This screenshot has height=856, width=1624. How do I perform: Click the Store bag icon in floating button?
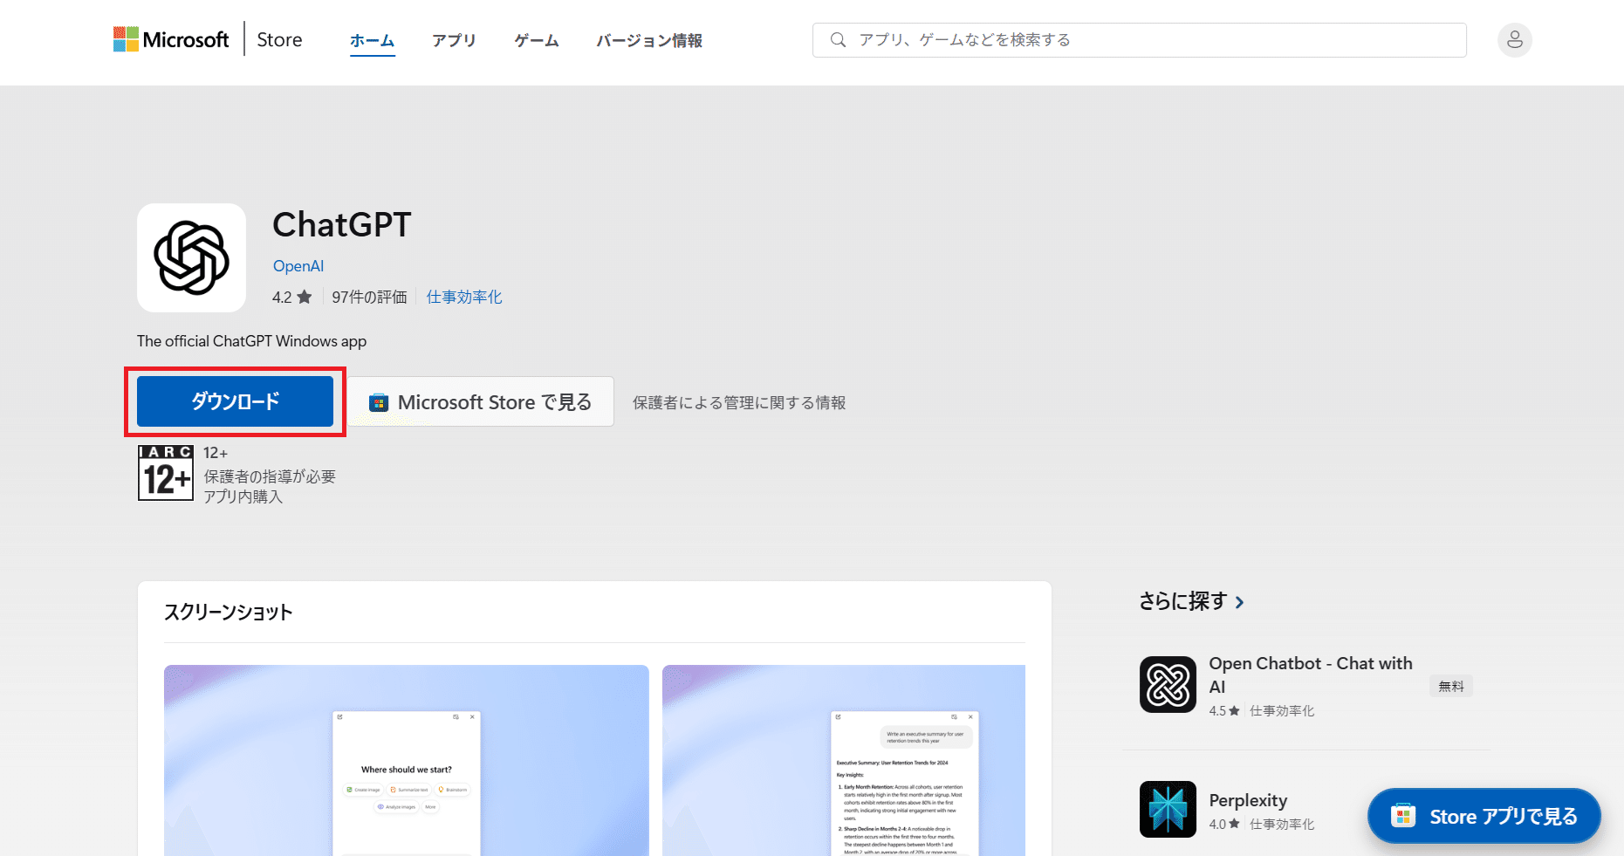coord(1403,816)
